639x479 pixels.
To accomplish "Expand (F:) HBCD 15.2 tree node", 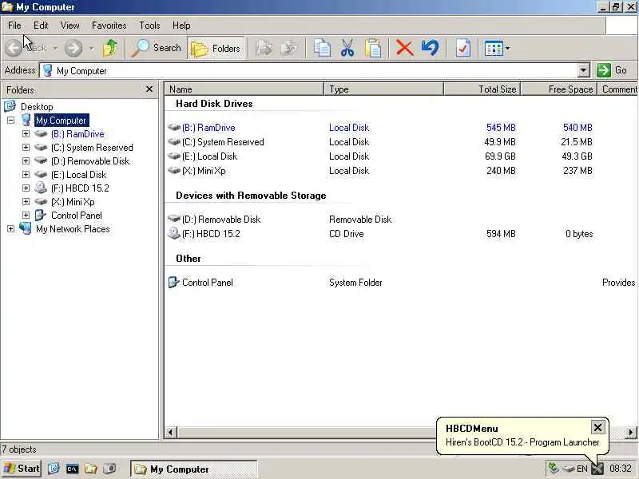I will tap(26, 188).
